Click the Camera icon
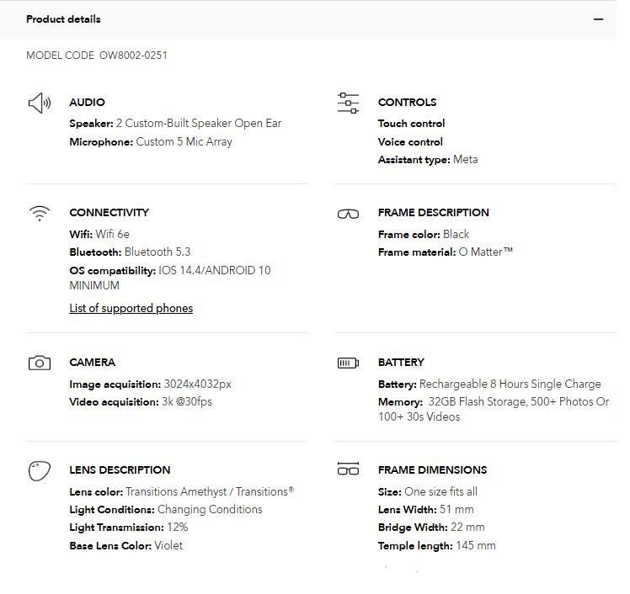 (40, 363)
